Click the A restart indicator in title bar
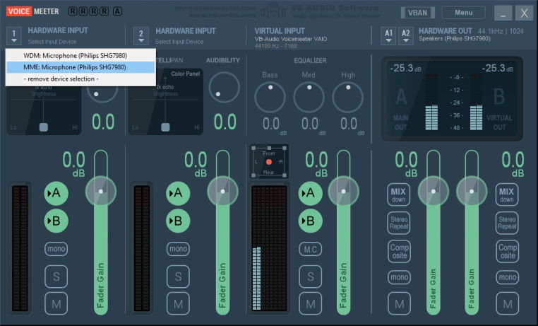 (117, 11)
